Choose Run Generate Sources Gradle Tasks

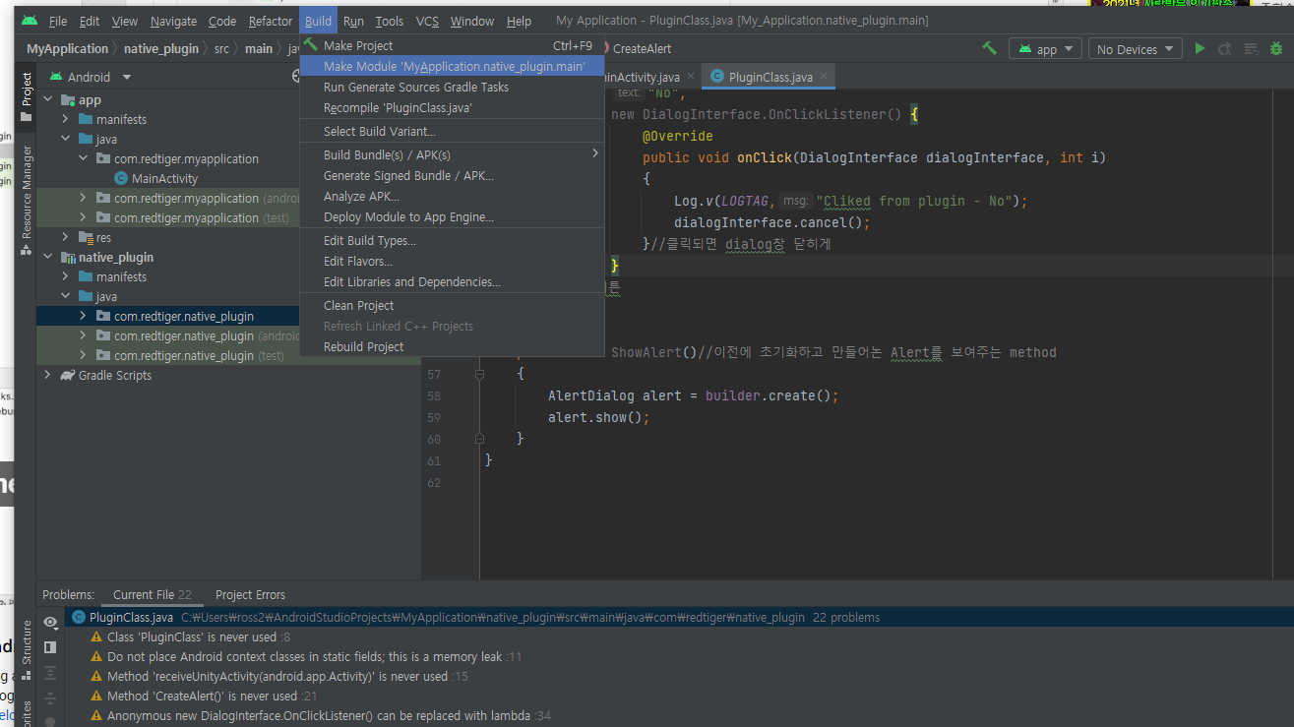point(452,87)
